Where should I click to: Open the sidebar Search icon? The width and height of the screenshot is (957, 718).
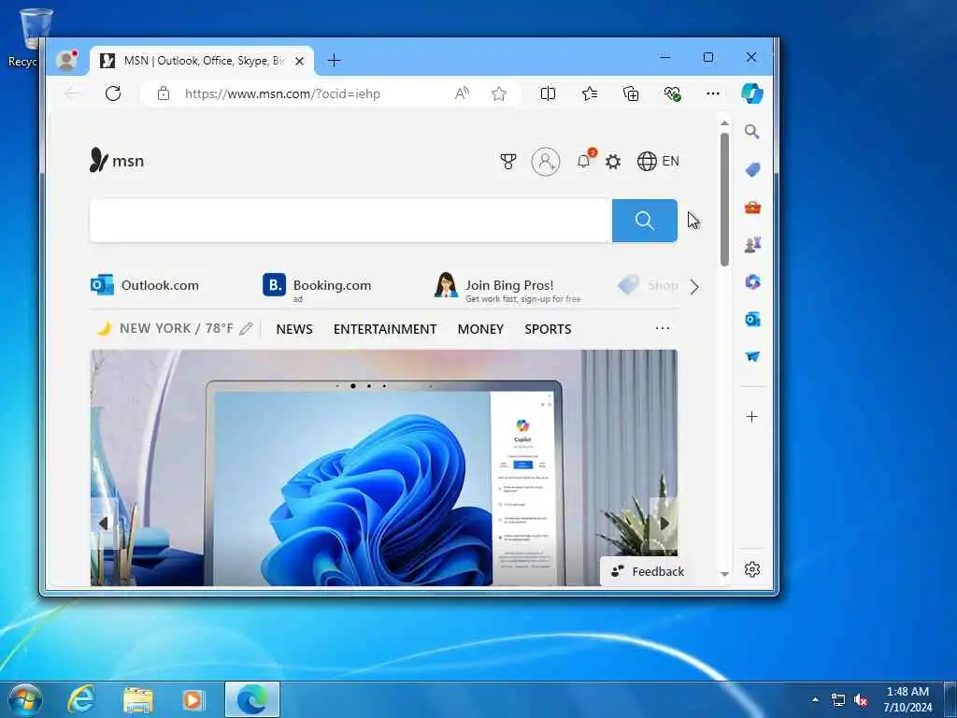tap(752, 132)
